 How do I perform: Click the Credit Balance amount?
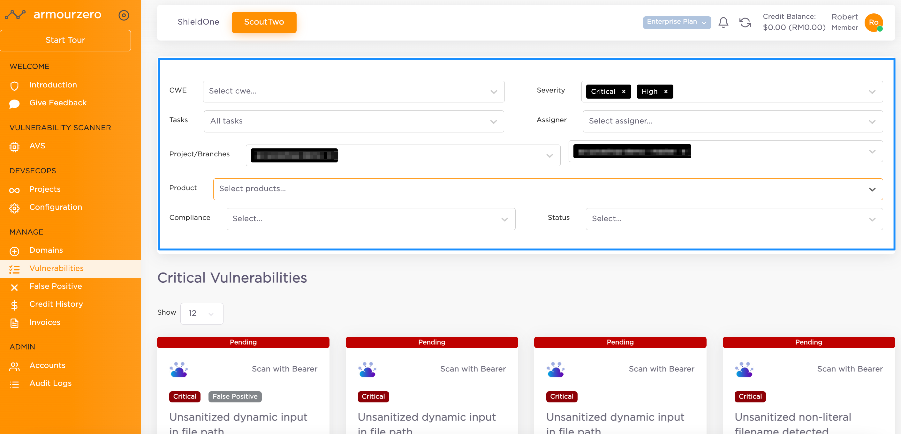pyautogui.click(x=794, y=27)
